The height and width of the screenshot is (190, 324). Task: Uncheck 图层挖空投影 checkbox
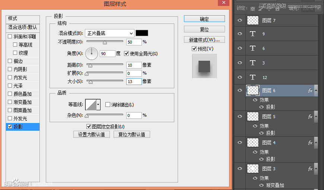89,126
